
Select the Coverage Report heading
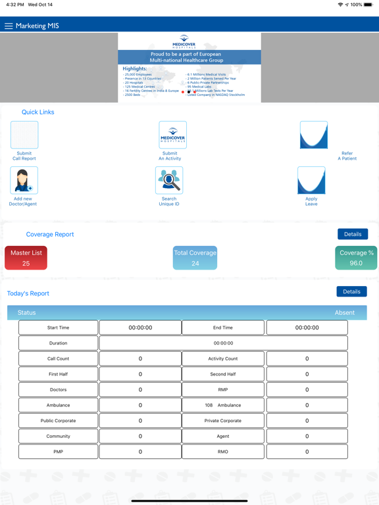coord(50,235)
